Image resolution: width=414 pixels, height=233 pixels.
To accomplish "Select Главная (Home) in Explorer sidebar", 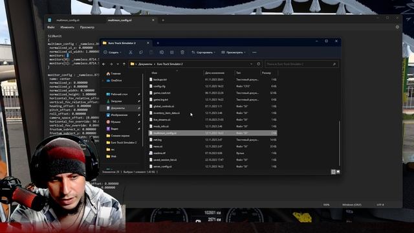I will click(x=114, y=73).
